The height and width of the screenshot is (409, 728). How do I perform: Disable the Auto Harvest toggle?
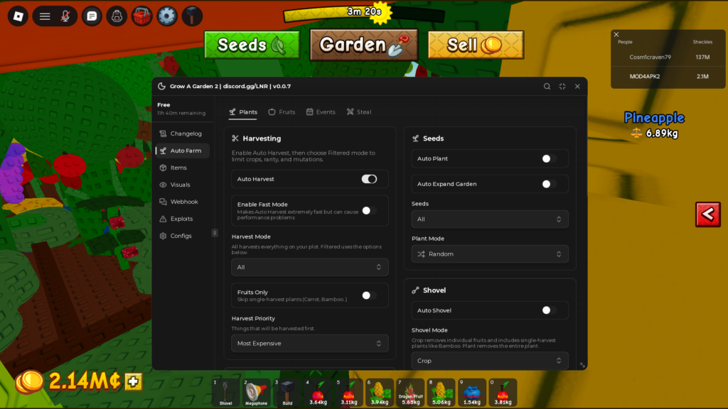[x=369, y=179]
